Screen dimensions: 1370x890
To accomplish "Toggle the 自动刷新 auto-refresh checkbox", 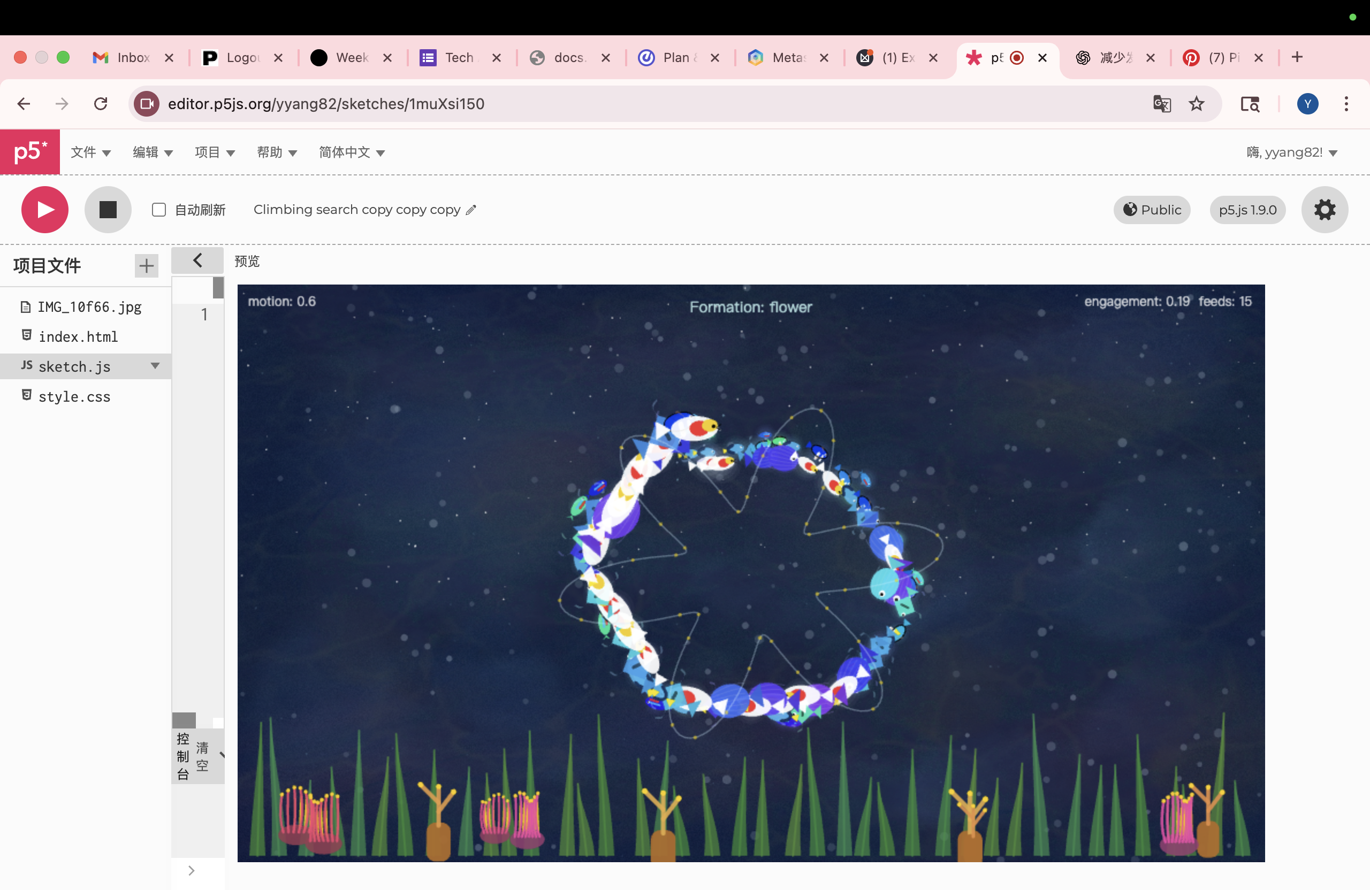I will click(x=159, y=210).
